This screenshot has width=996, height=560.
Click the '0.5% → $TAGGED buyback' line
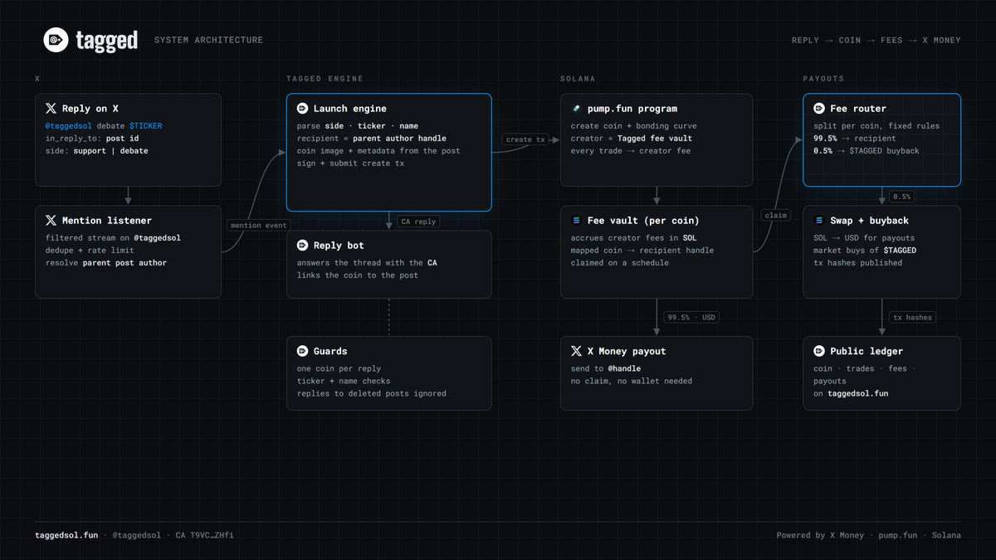[x=866, y=151]
